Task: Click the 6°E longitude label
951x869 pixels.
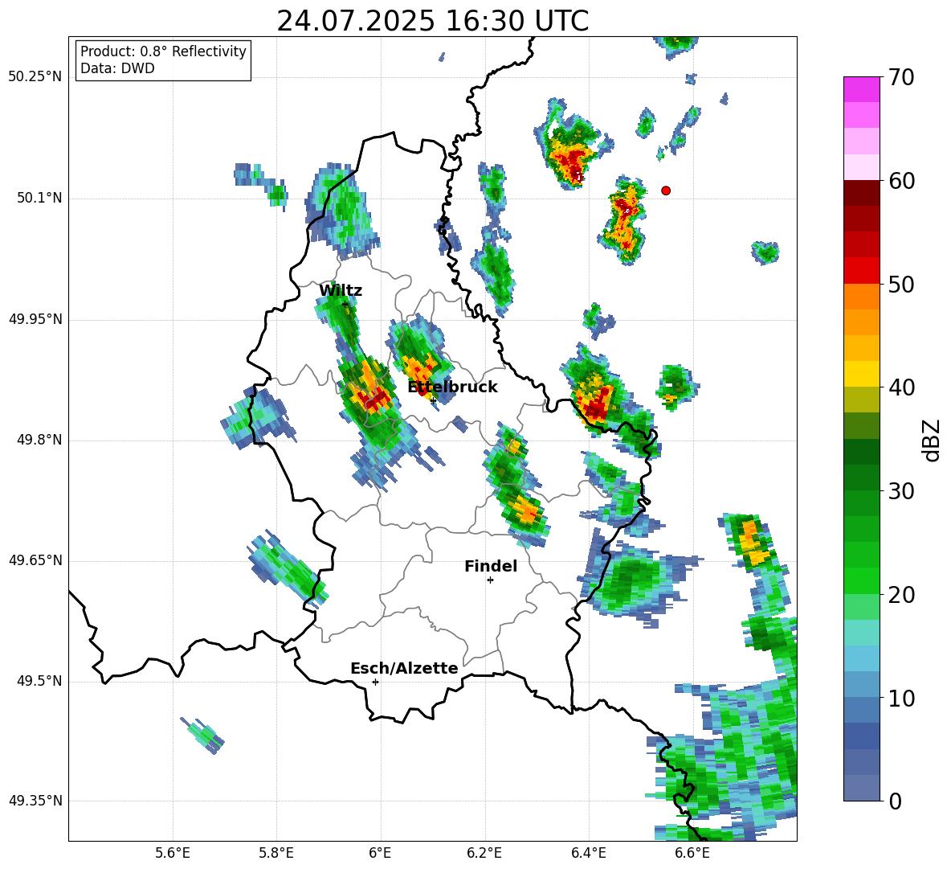Action: pos(380,853)
